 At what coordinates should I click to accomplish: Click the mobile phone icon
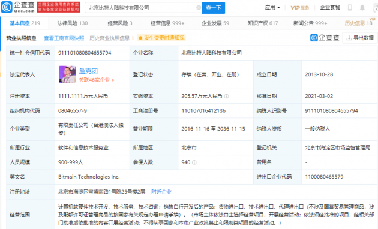click(350, 8)
